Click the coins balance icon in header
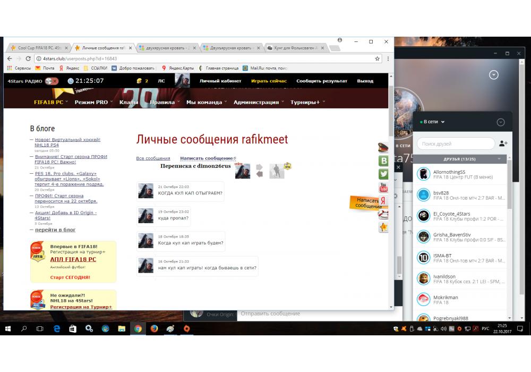 pyautogui.click(x=140, y=81)
